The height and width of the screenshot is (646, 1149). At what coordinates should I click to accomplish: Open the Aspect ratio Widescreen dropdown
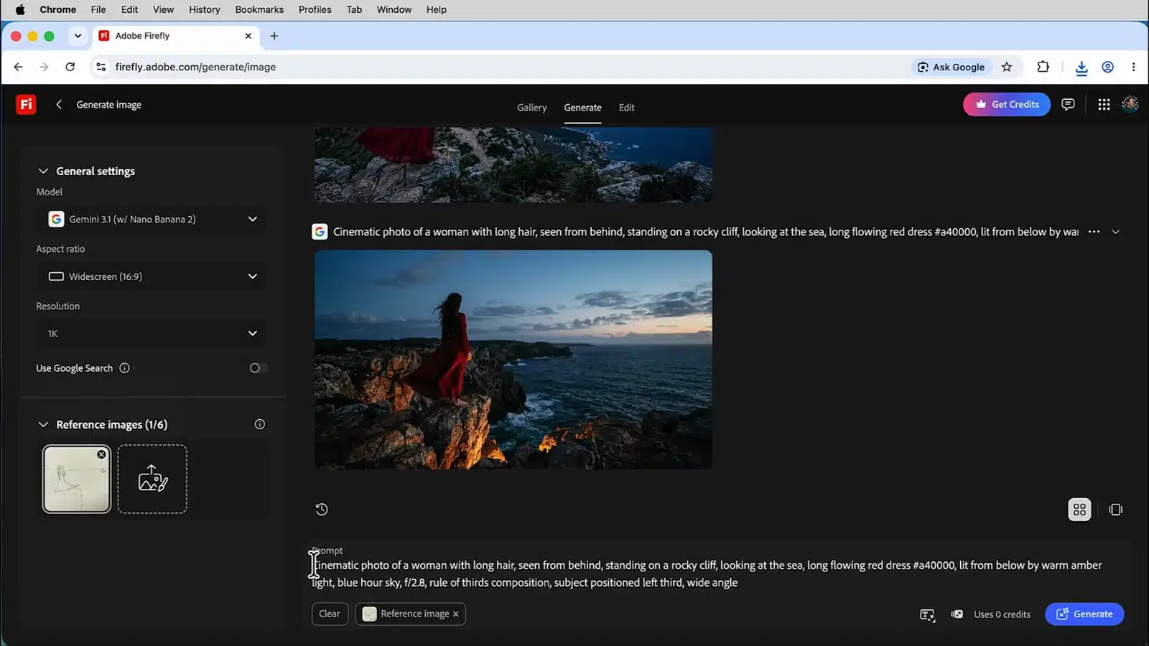[152, 276]
